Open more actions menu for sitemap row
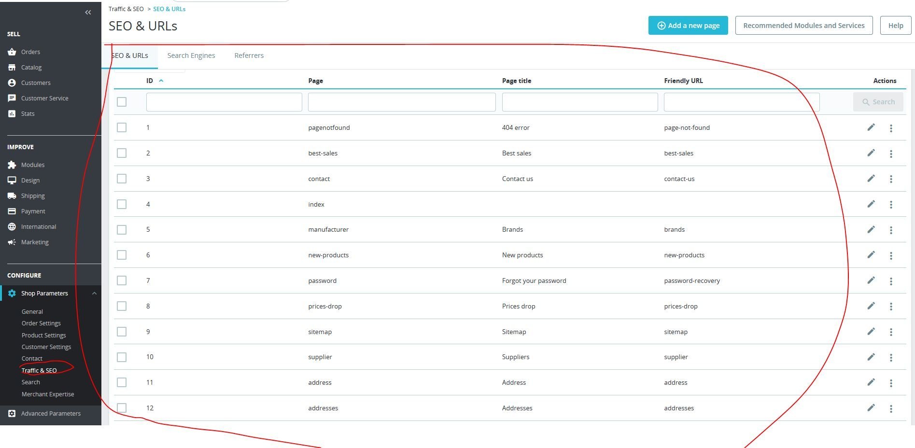Image resolution: width=915 pixels, height=448 pixels. [x=891, y=332]
